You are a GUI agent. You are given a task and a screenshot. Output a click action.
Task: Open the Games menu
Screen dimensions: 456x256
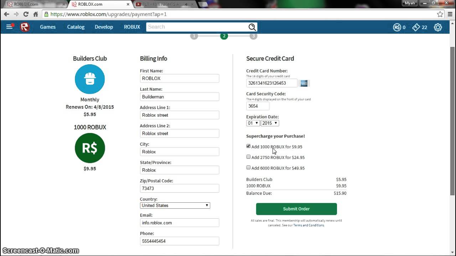coord(48,27)
